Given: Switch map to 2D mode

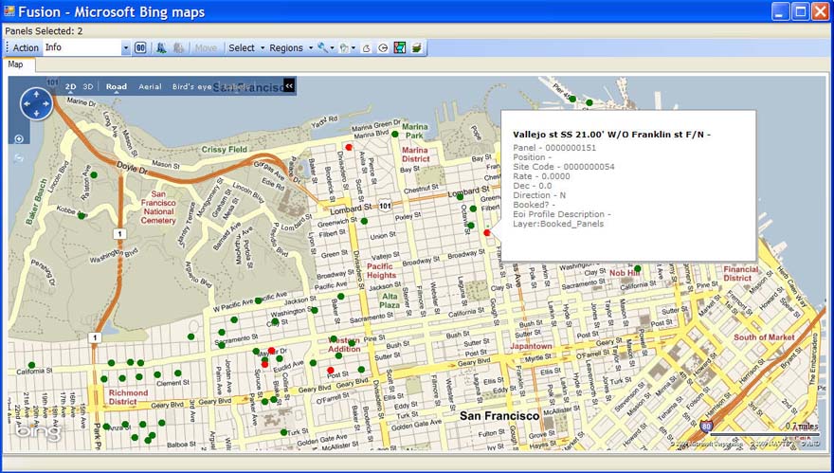Looking at the screenshot, I should coord(70,86).
